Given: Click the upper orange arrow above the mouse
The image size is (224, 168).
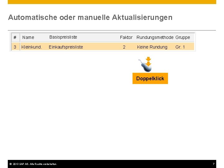Looking at the screenshot, I should click(148, 59).
